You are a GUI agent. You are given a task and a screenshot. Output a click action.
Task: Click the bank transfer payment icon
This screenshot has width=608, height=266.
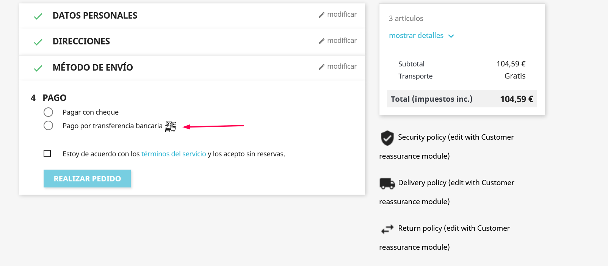coord(171,126)
